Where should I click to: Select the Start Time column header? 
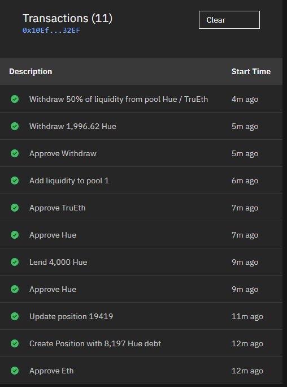pyautogui.click(x=251, y=72)
